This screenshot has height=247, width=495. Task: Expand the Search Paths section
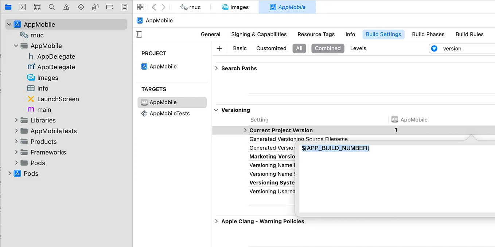tap(217, 68)
